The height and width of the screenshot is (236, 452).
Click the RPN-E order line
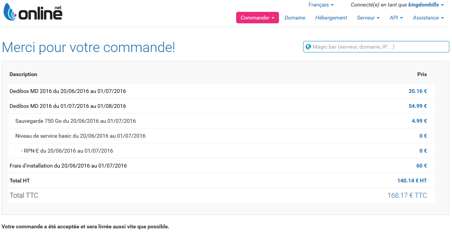[67, 151]
